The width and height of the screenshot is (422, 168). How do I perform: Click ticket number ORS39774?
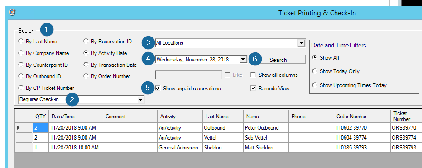(407, 138)
